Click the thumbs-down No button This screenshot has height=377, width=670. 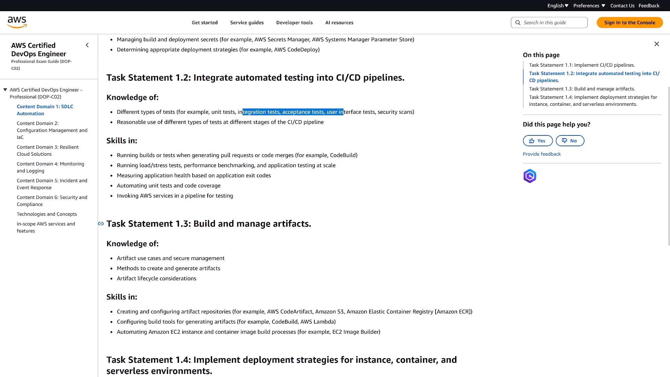click(x=569, y=141)
